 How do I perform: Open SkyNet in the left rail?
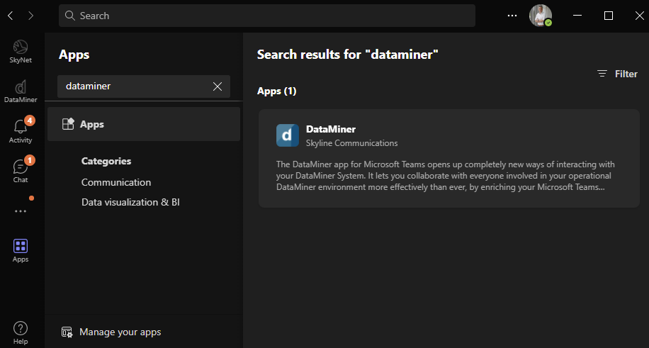click(21, 52)
